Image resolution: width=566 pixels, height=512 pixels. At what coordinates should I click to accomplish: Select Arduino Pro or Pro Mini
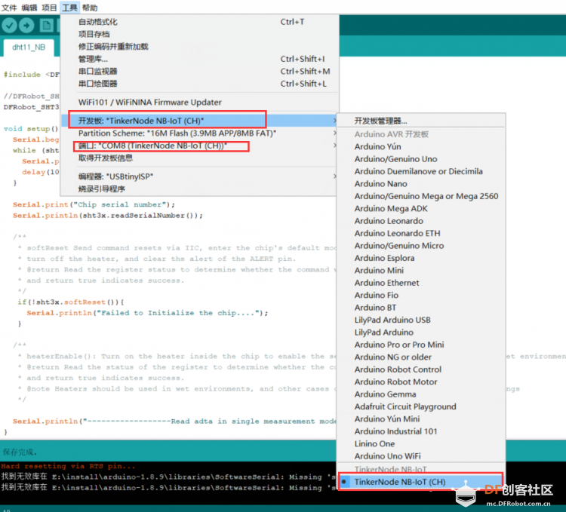tap(421, 345)
